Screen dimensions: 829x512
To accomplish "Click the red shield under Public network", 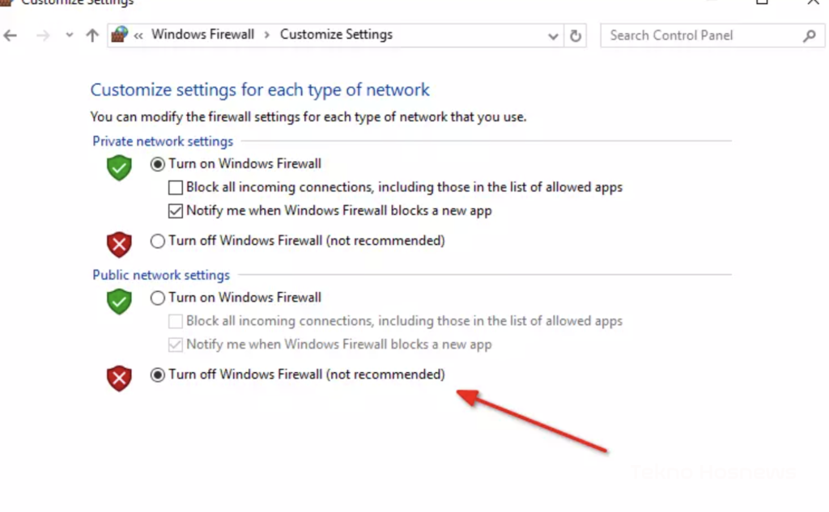I will tap(119, 378).
